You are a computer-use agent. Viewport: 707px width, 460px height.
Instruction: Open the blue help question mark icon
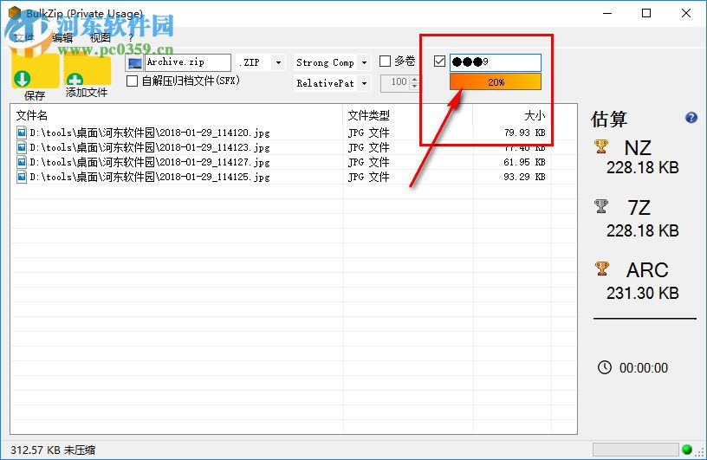691,118
